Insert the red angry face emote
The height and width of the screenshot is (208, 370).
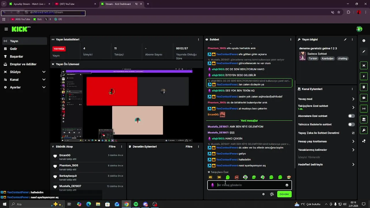[237, 177]
